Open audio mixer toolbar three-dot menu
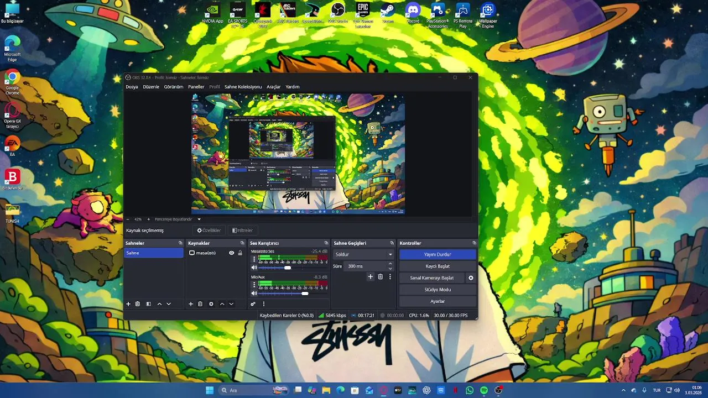The image size is (708, 398). point(263,304)
